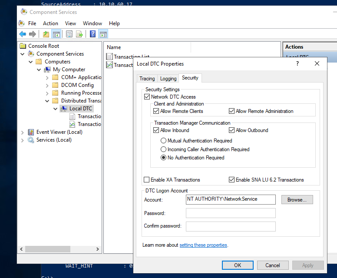Click the Export List toolbar icon
The image size is (337, 278).
79,34
